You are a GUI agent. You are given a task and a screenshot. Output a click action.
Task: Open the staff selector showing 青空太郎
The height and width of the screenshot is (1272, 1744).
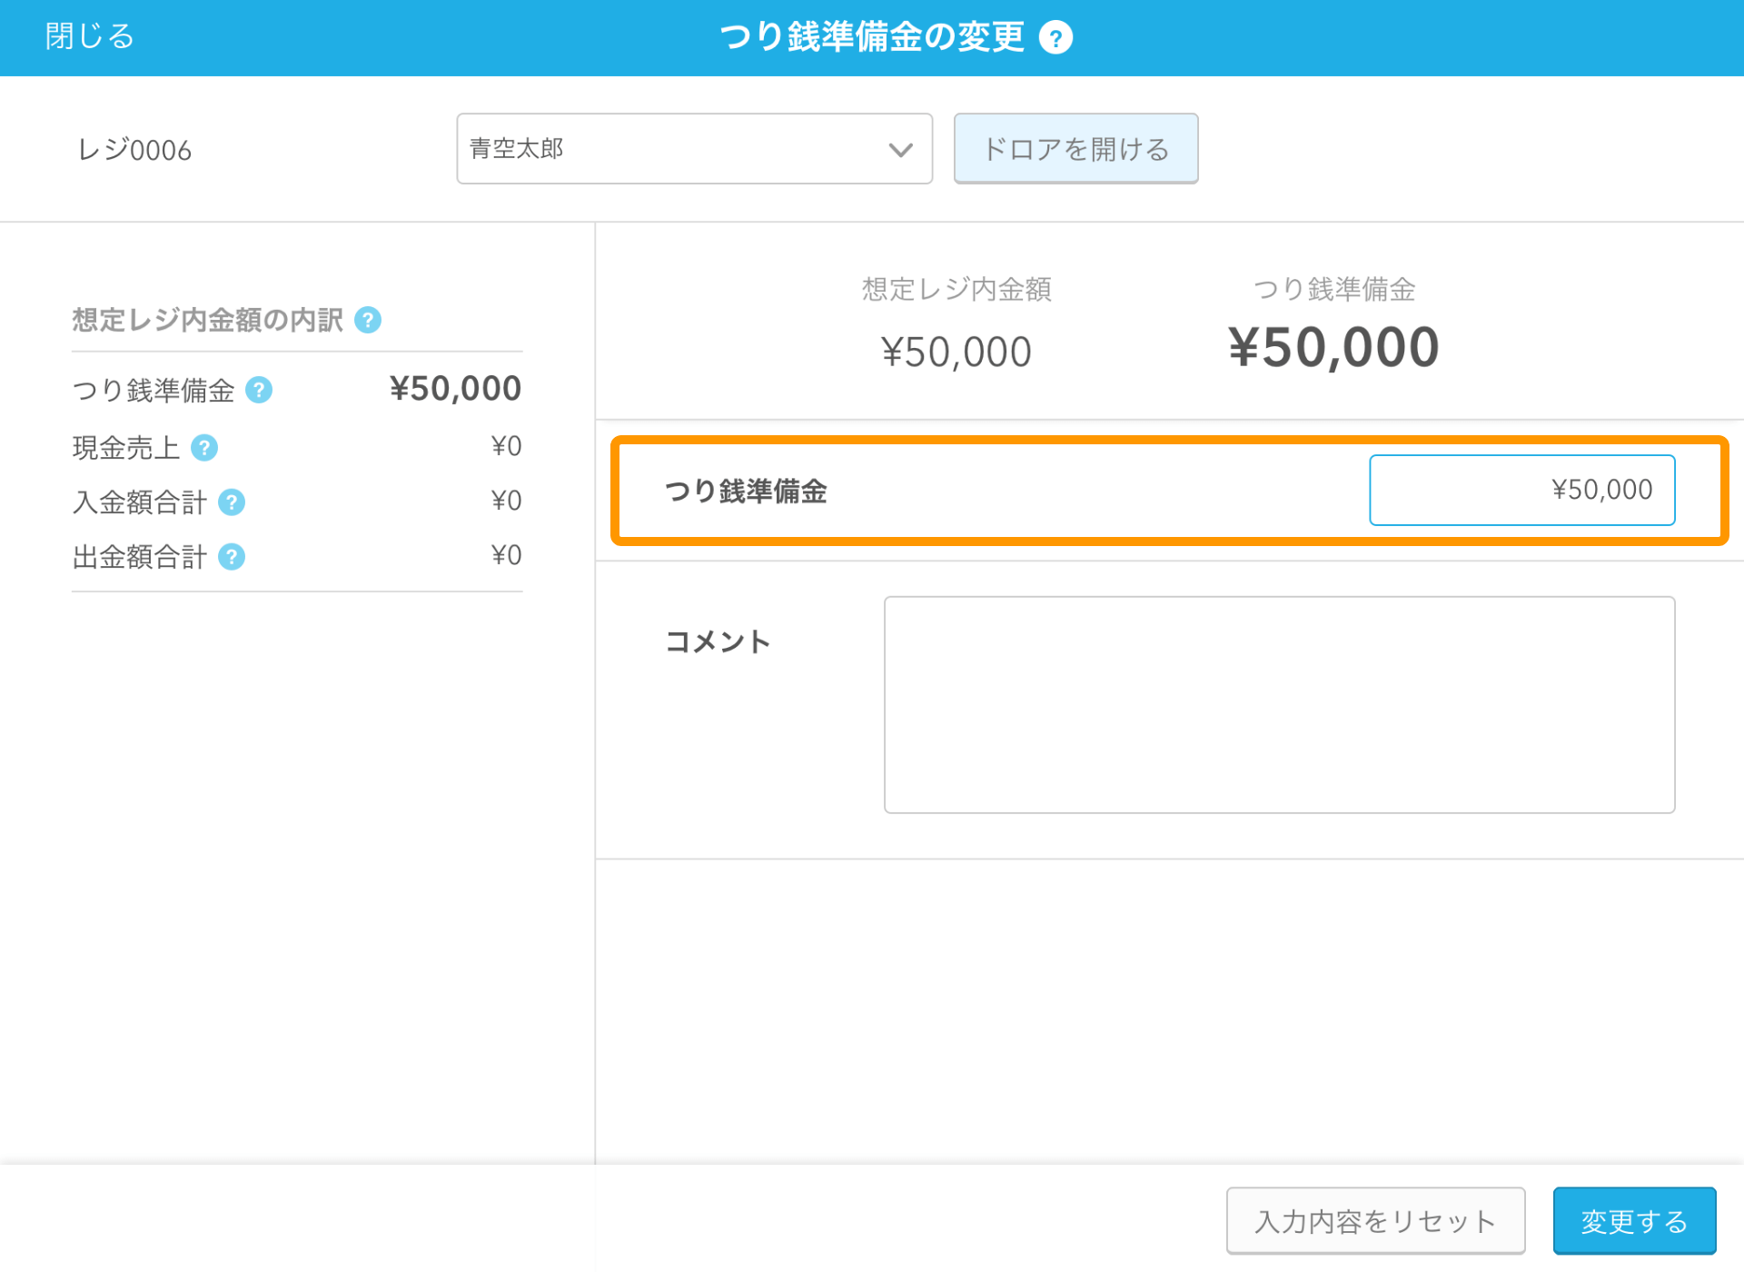tap(693, 149)
